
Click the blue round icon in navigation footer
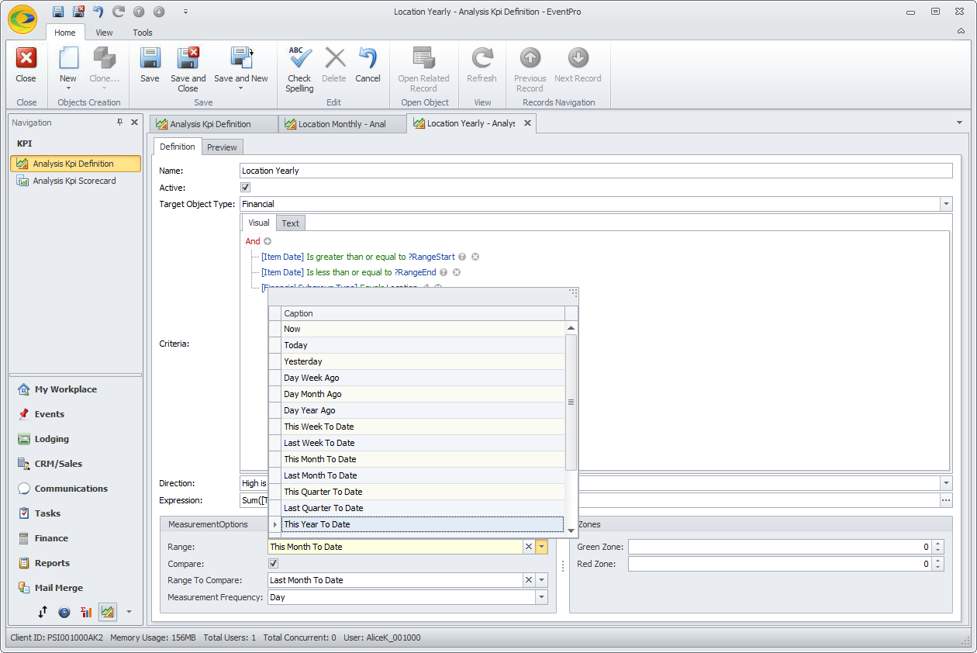[x=64, y=612]
